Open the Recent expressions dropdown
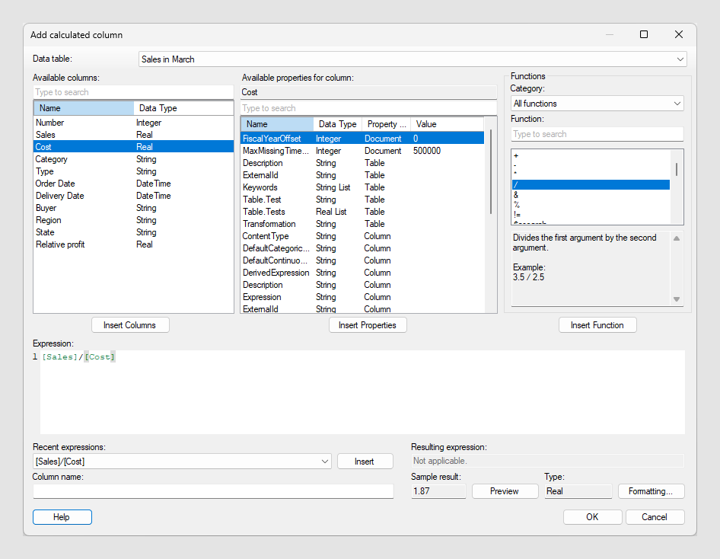Viewport: 720px width, 559px height. click(x=183, y=462)
